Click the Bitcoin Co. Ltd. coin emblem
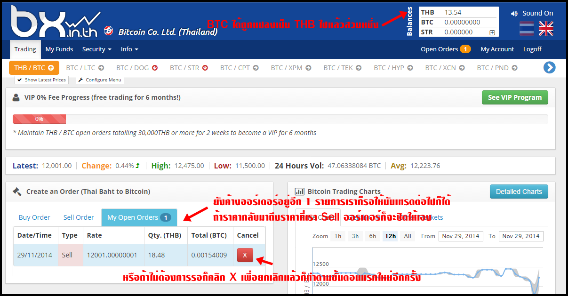The image size is (568, 296). tap(108, 31)
